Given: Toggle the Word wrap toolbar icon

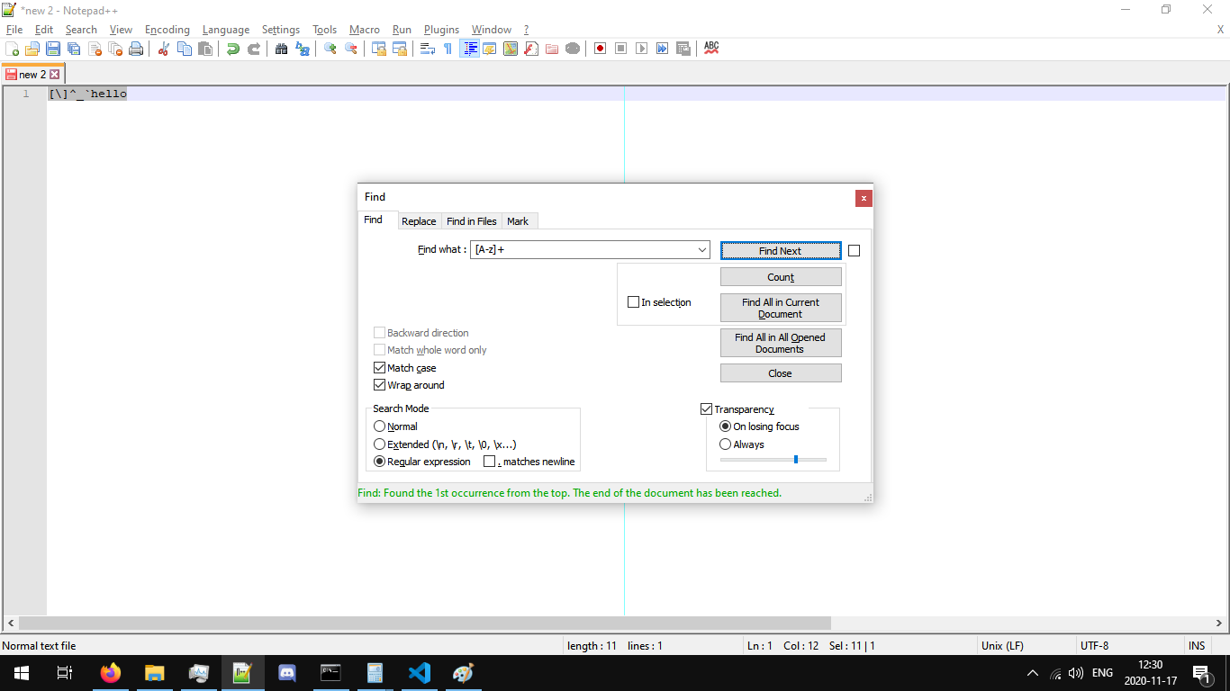Looking at the screenshot, I should coord(427,49).
